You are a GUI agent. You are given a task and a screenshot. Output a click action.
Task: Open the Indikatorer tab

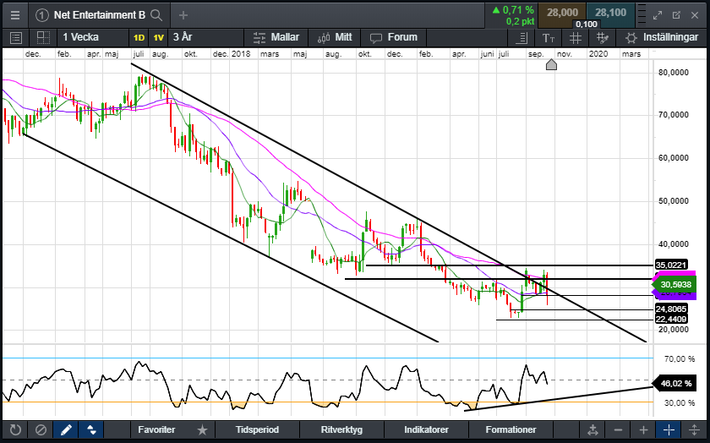point(426,429)
